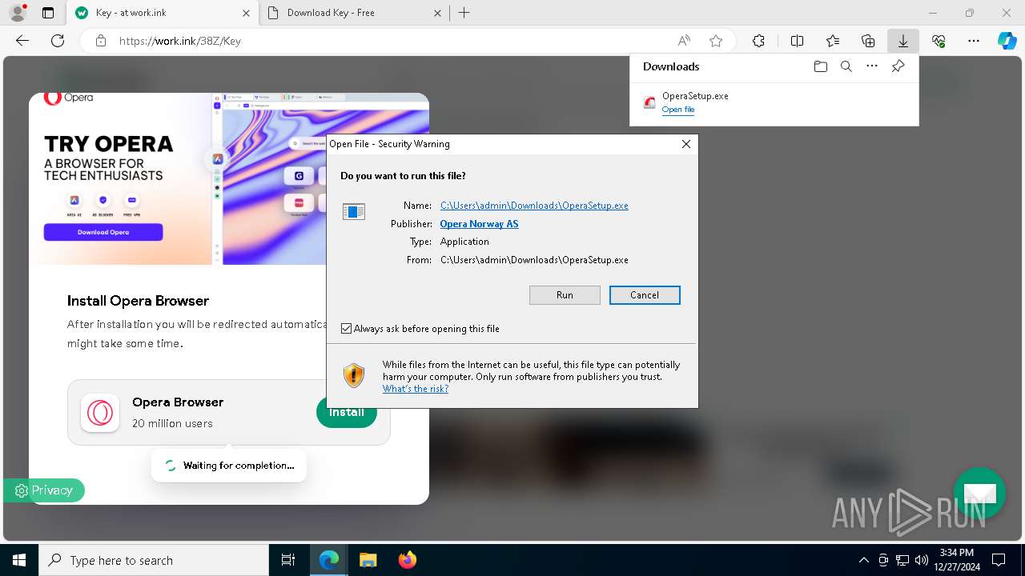Open File Explorer from taskbar

[x=368, y=560]
